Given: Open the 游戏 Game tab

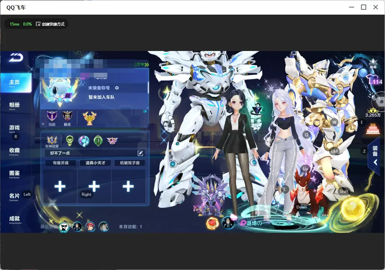Looking at the screenshot, I should (14, 128).
